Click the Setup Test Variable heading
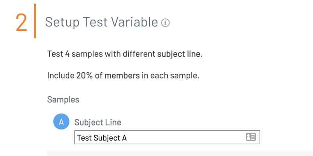Screen dimensions: 313x156 pyautogui.click(x=101, y=22)
